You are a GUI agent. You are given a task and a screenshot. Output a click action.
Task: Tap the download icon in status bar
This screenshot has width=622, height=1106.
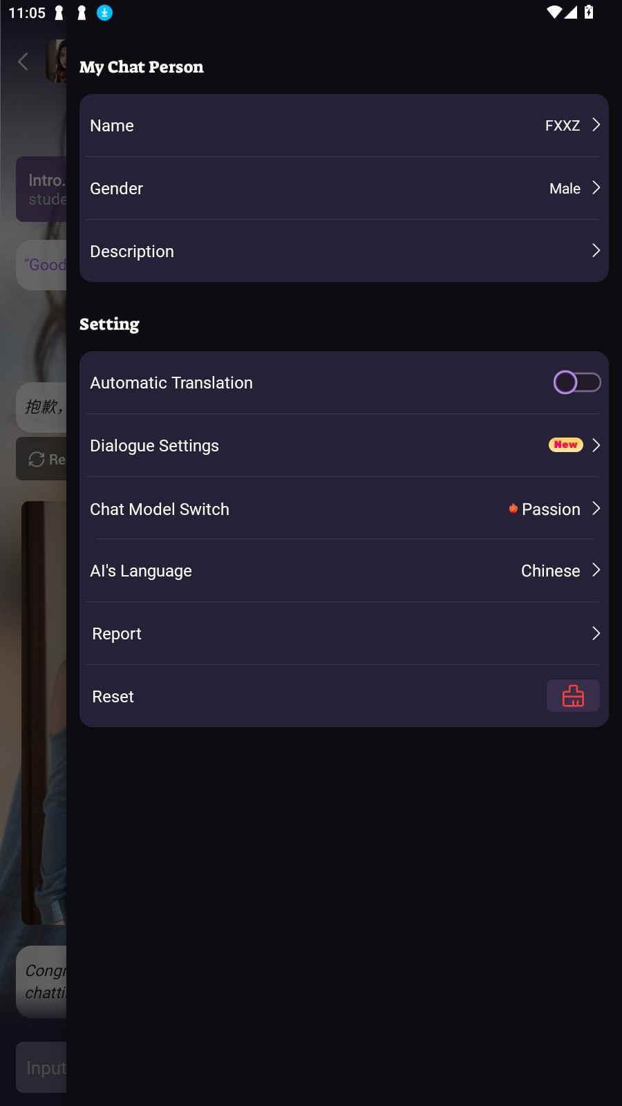(x=104, y=12)
